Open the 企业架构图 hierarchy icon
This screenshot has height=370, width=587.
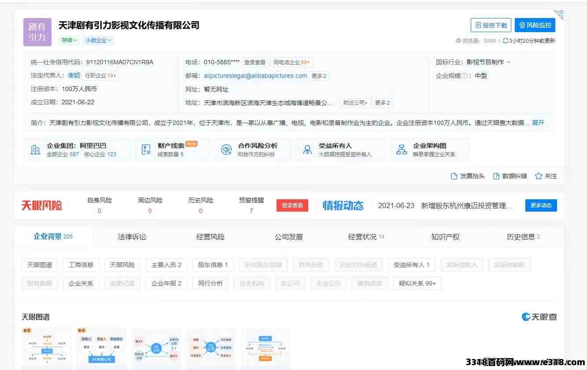[x=402, y=150]
